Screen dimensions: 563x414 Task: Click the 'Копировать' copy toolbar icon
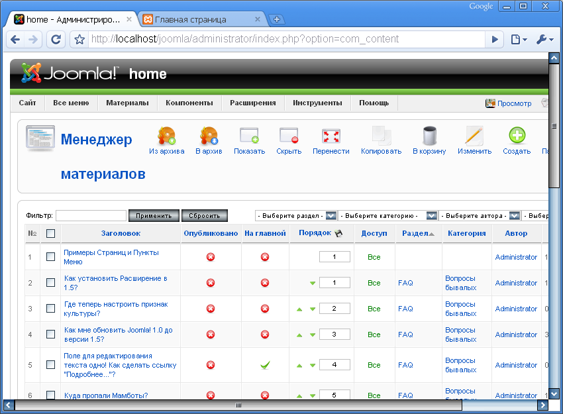pyautogui.click(x=381, y=136)
